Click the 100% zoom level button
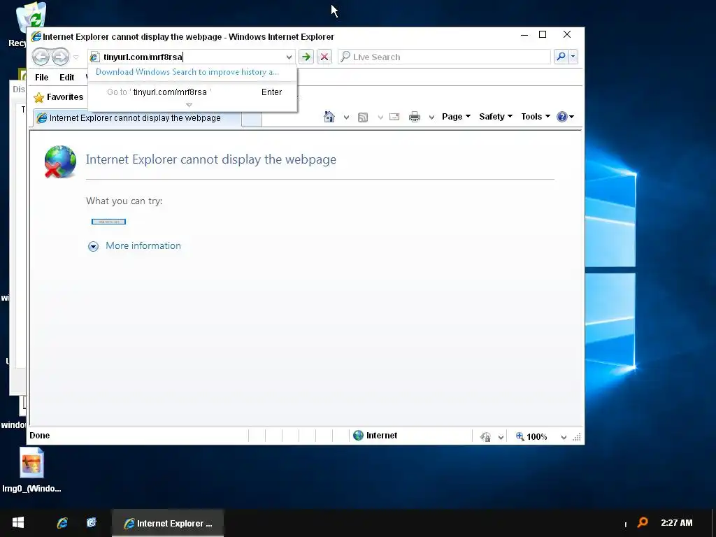Screen dimensions: 716x537 click(531, 437)
